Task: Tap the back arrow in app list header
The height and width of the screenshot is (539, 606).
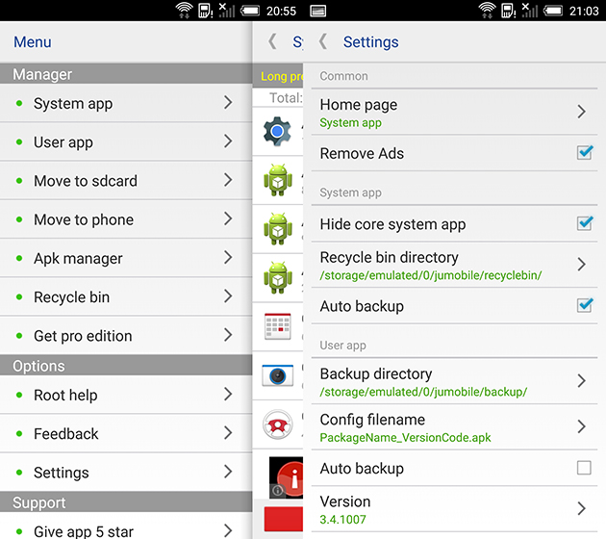Action: point(272,42)
